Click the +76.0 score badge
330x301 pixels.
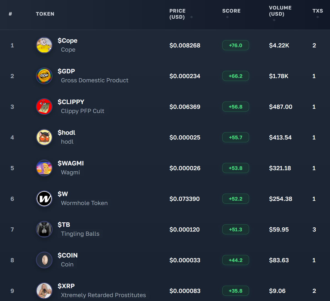tap(235, 45)
